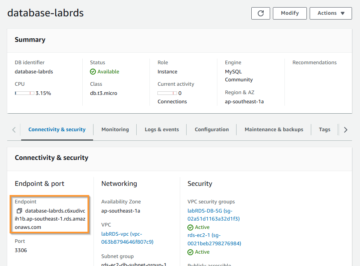This screenshot has height=266, width=360.
Task: Click the Modify button
Action: tap(290, 13)
